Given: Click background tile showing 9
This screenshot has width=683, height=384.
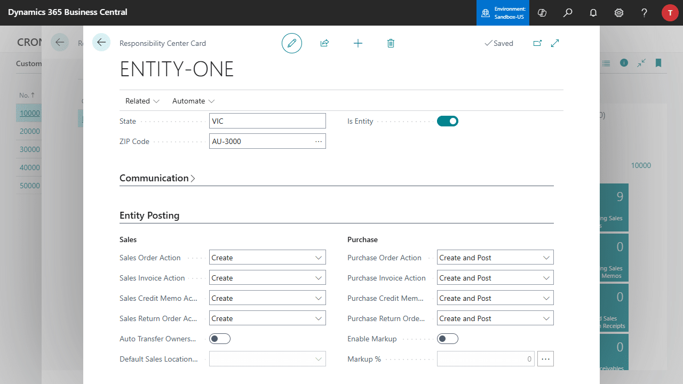Looking at the screenshot, I should click(614, 207).
